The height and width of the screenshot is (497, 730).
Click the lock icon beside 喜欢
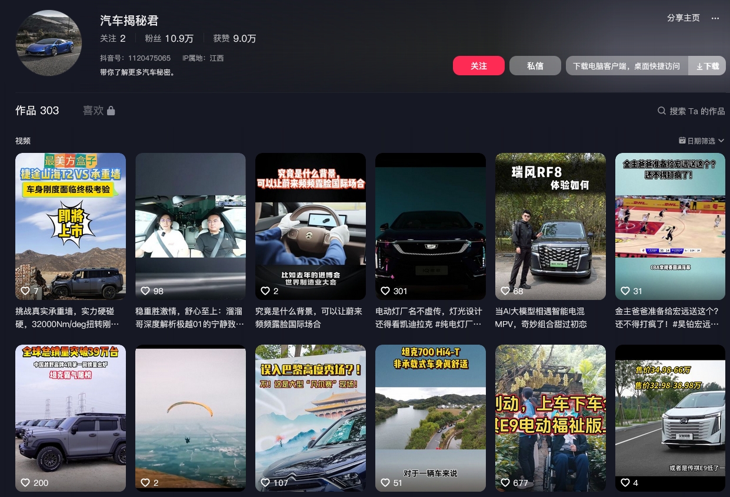point(111,111)
